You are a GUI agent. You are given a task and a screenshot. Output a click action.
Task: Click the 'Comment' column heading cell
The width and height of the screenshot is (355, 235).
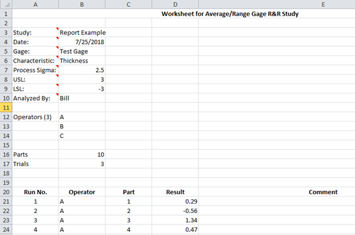click(x=276, y=192)
